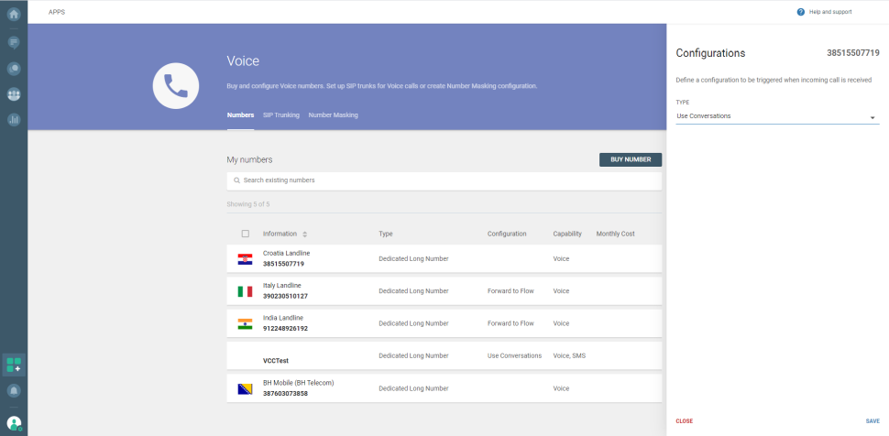Click the messages icon in left sidebar

(14, 42)
